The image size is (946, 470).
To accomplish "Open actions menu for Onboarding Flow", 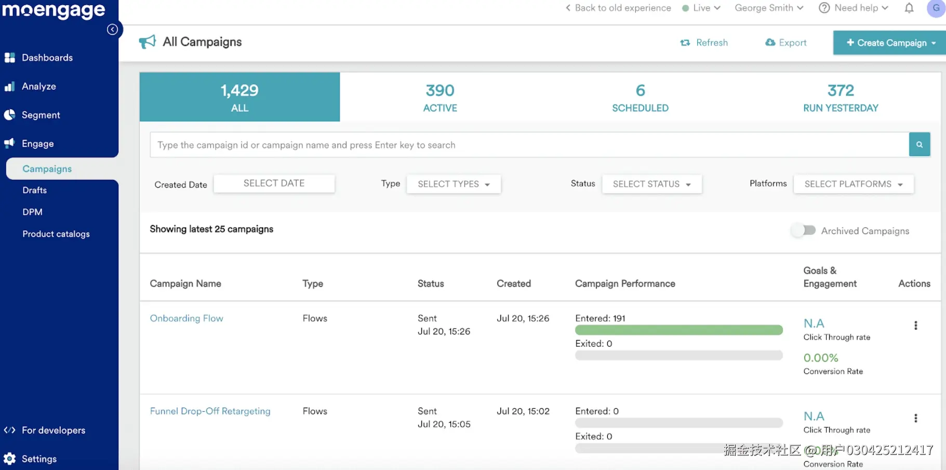I will point(915,325).
